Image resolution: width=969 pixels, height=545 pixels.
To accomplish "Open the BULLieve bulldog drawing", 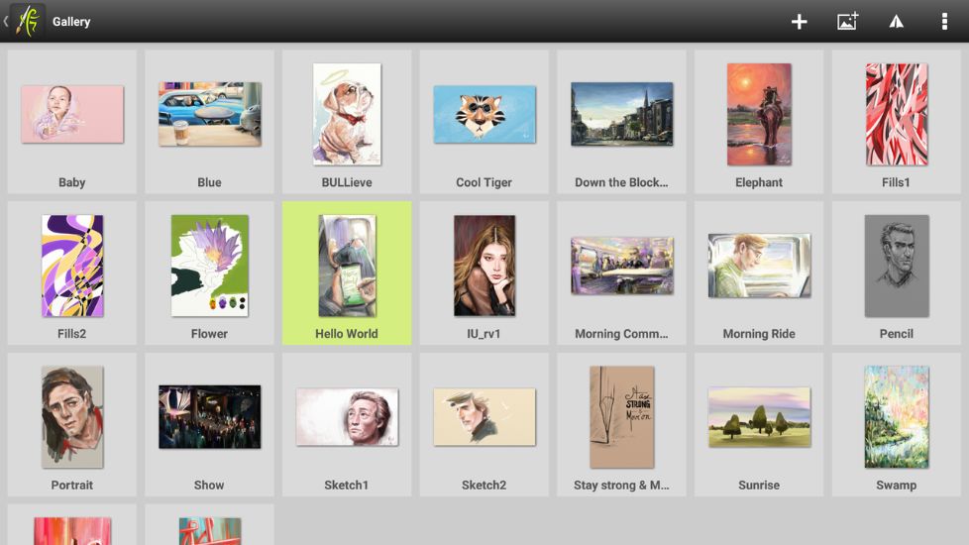I will click(347, 114).
